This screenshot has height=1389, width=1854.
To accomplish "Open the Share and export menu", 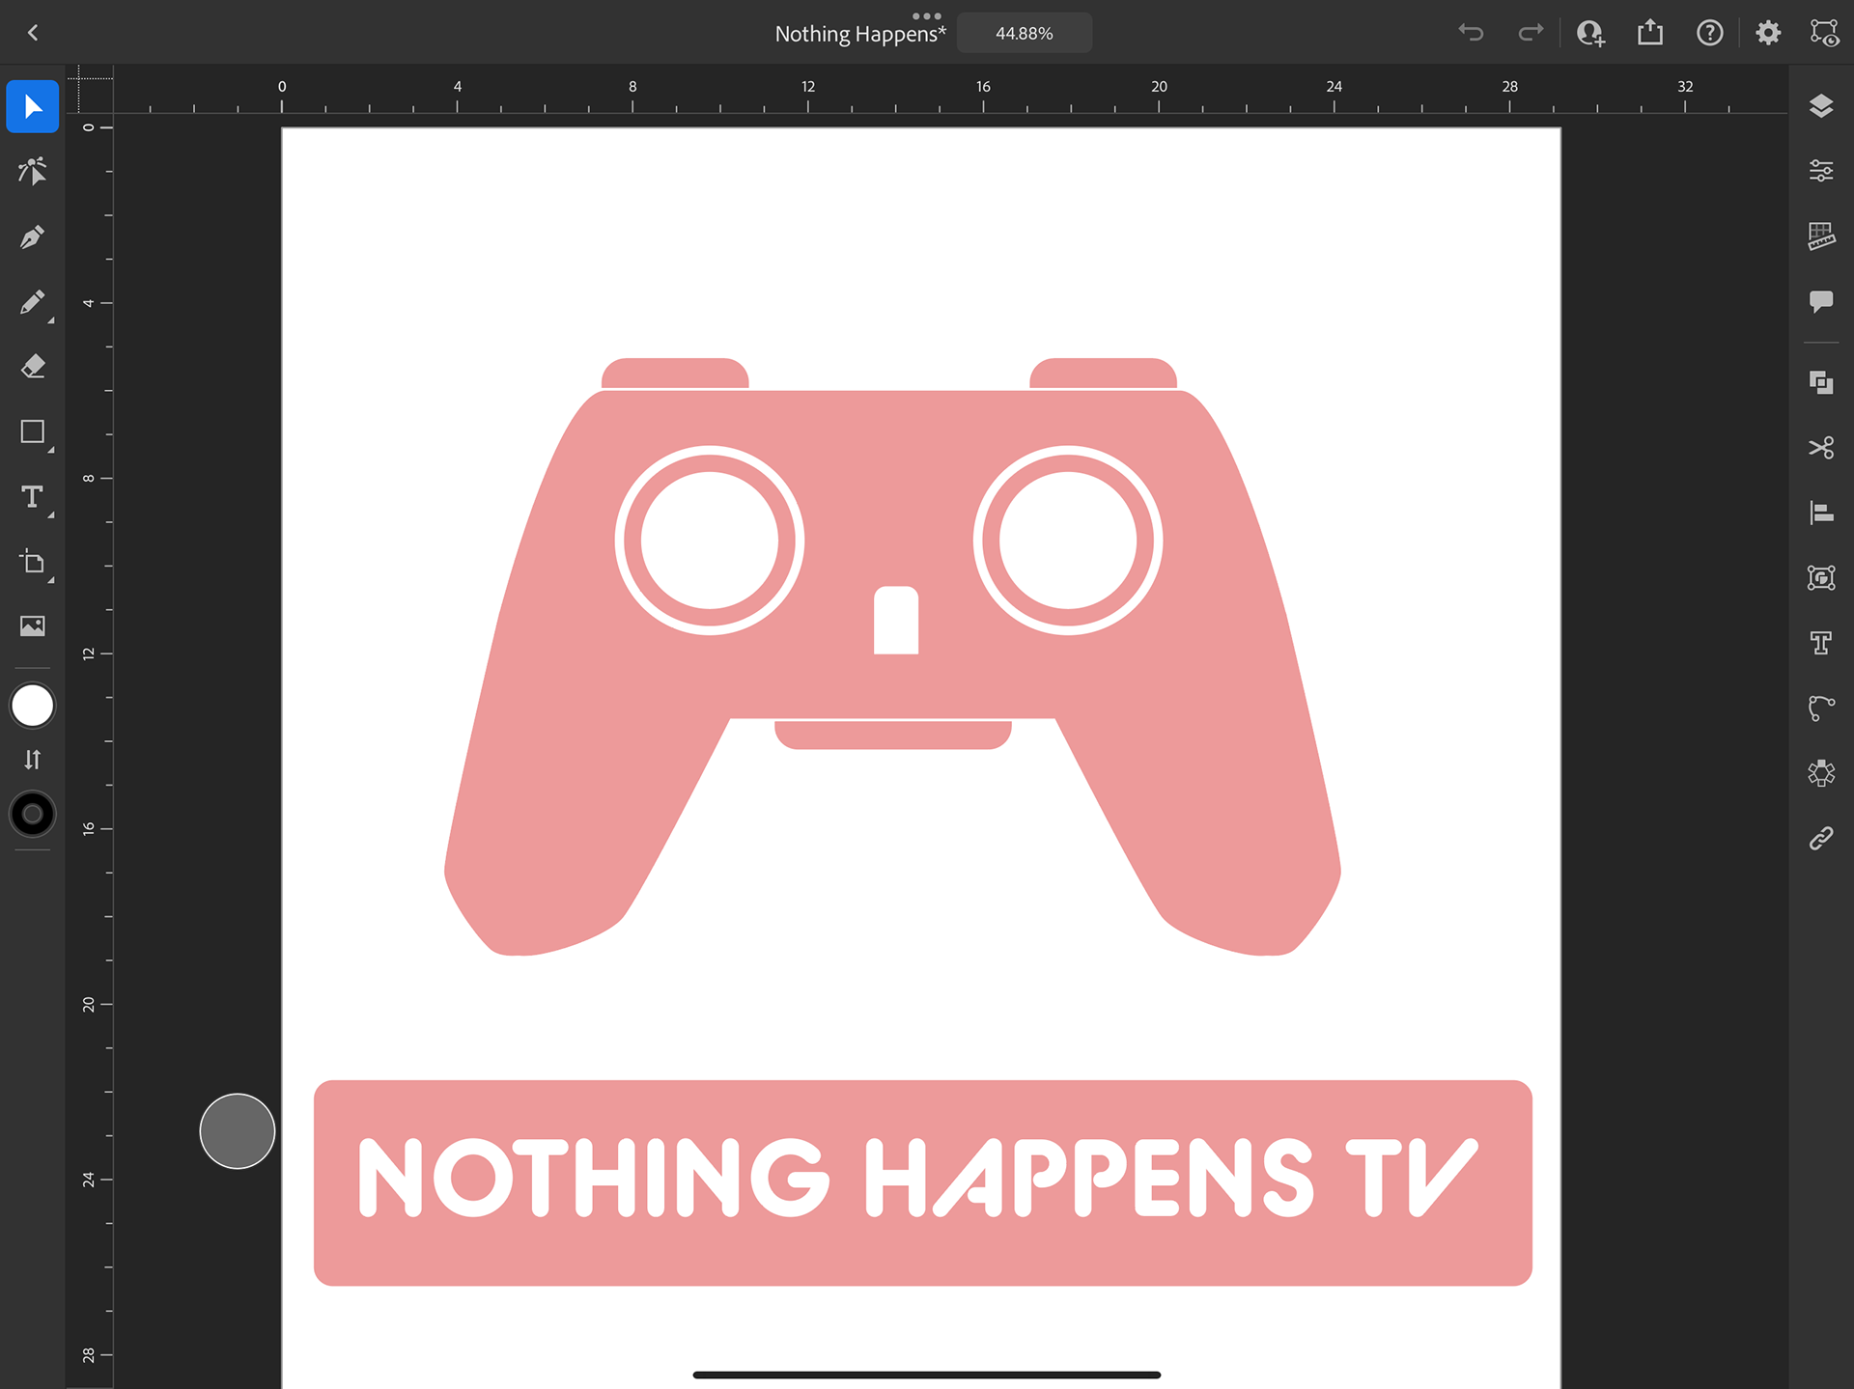I will (x=1650, y=33).
